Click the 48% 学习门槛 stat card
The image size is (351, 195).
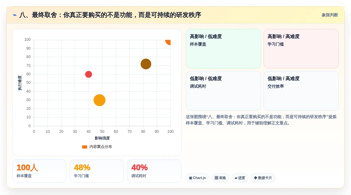pos(97,171)
